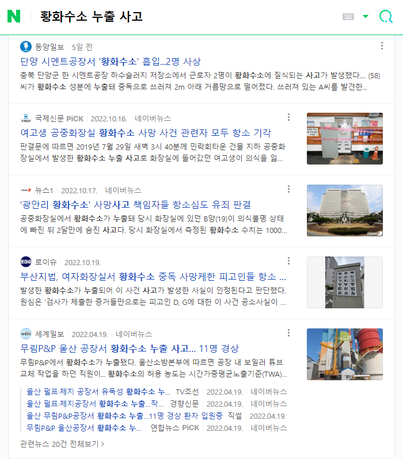Click 네이버뉴스 link in the 경향신문 related row
The width and height of the screenshot is (403, 459).
pos(269,404)
